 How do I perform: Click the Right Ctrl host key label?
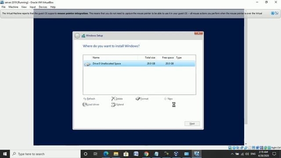(x=276, y=147)
